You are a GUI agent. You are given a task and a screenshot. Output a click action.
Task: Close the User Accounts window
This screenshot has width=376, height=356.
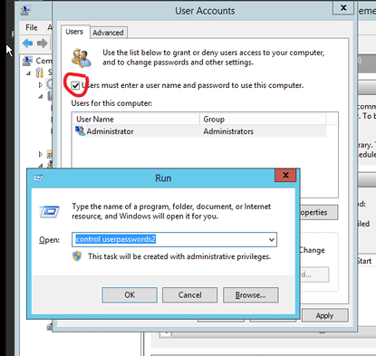coord(343,7)
